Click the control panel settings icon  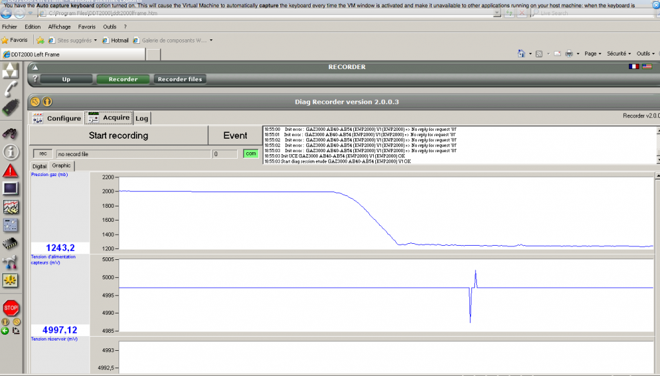(10, 225)
